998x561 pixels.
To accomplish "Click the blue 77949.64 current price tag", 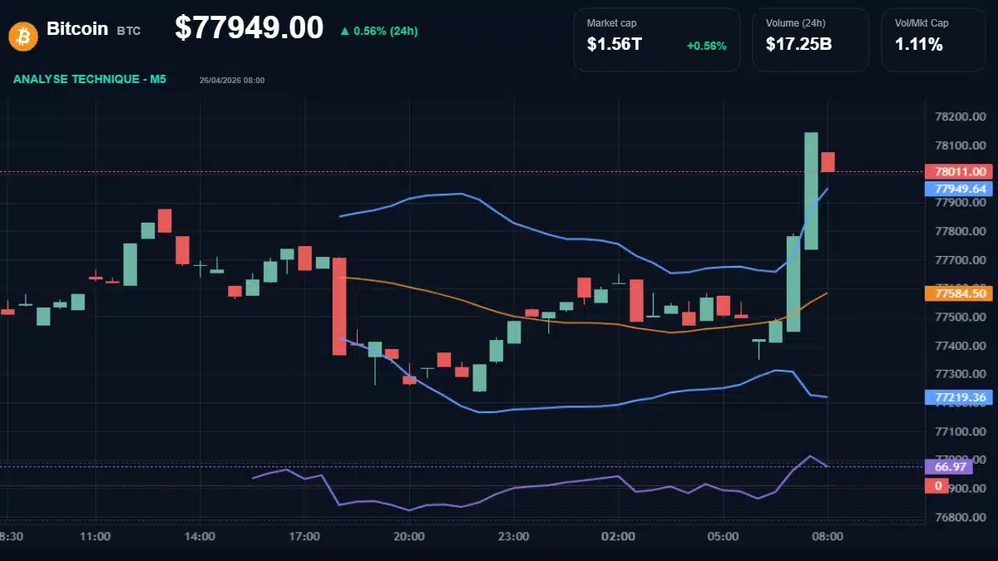I will coord(958,189).
